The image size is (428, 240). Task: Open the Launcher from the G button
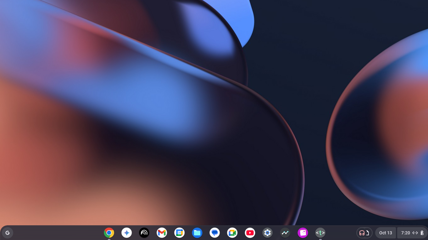click(8, 233)
